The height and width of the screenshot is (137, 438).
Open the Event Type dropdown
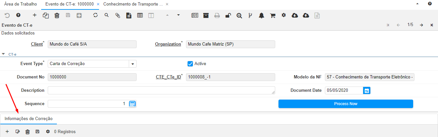133,64
